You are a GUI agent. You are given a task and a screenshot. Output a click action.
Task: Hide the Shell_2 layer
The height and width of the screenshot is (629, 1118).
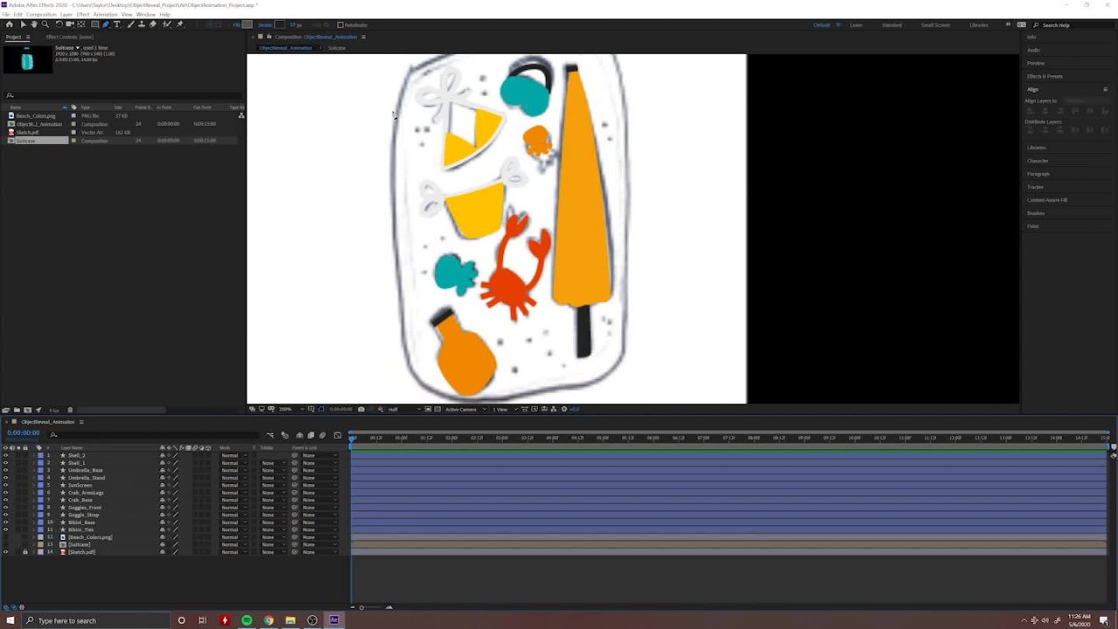click(x=5, y=455)
